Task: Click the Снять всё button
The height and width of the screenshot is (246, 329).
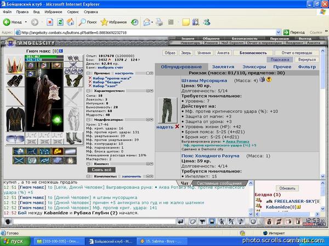Action: 101,169
